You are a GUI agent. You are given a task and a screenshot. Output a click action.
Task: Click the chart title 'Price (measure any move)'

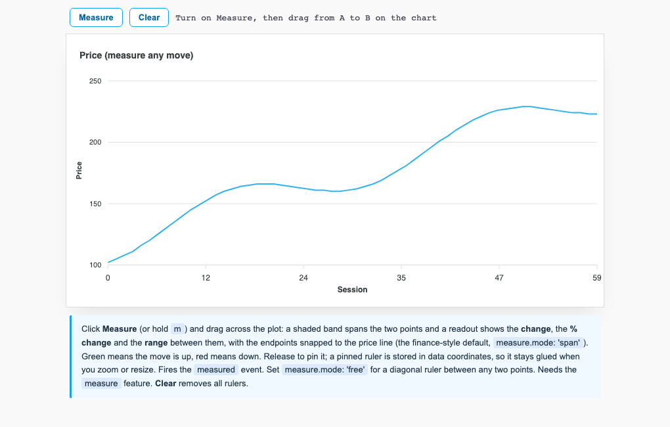tap(137, 55)
